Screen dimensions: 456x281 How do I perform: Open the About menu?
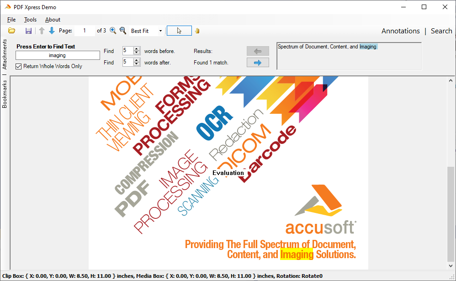53,20
